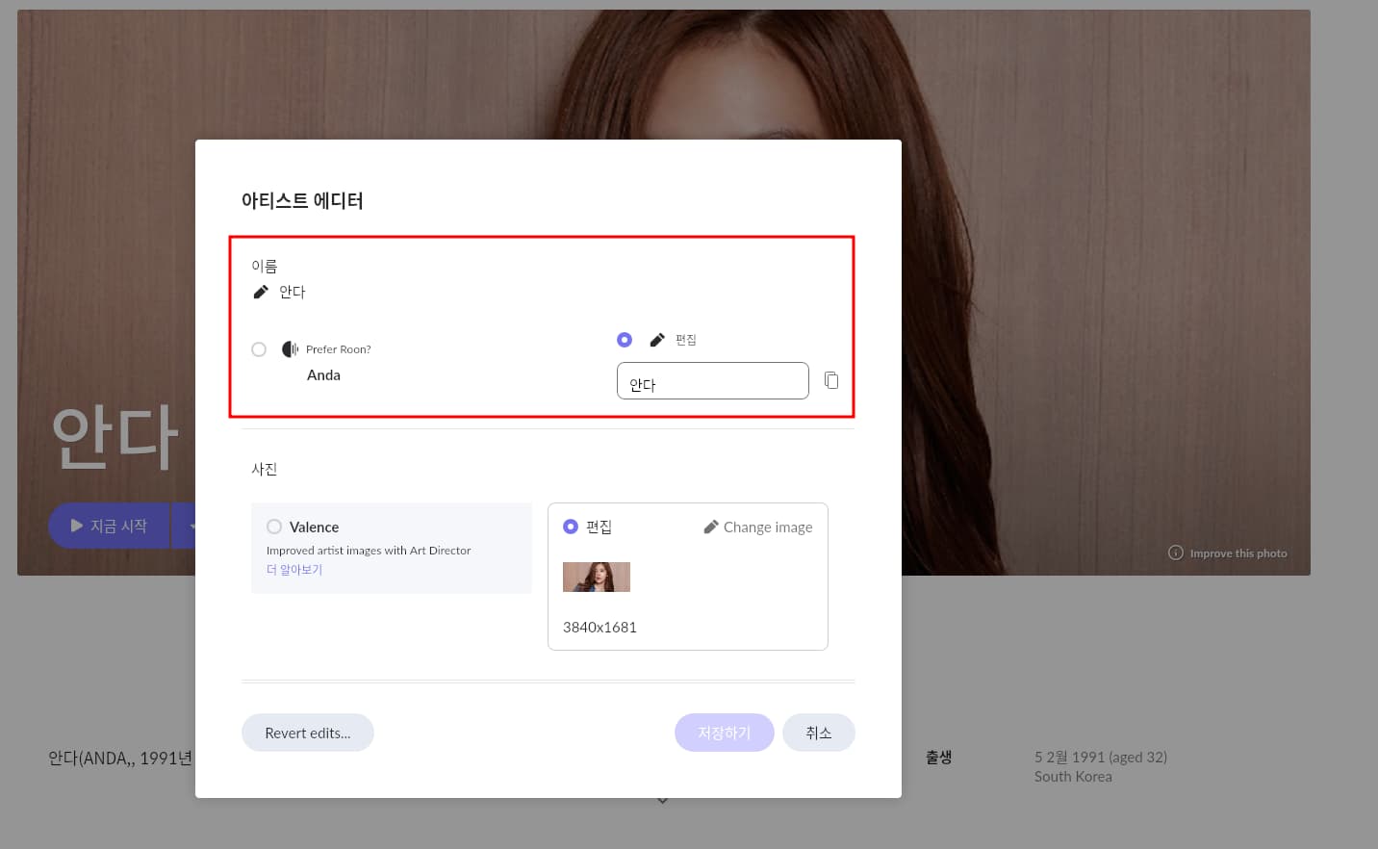The image size is (1378, 849).
Task: Click the Roon logo icon next to Prefer Roon
Action: point(290,349)
